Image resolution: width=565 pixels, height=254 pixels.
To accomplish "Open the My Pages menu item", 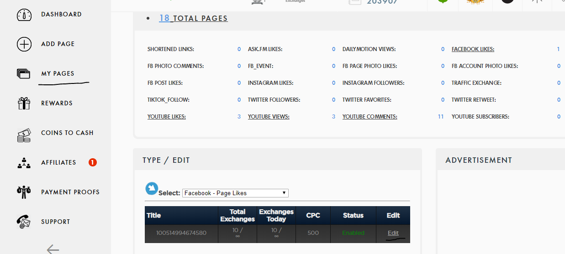I will 58,74.
